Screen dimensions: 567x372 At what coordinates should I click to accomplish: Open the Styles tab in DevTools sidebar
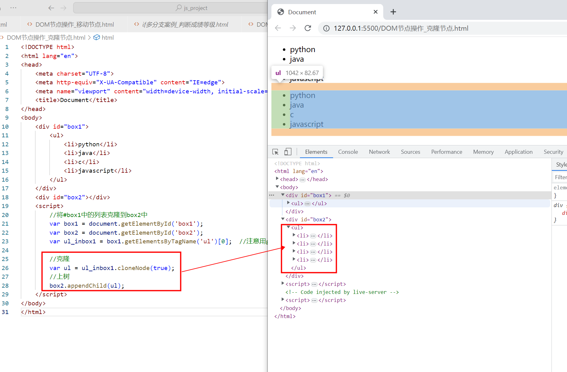[x=561, y=164]
